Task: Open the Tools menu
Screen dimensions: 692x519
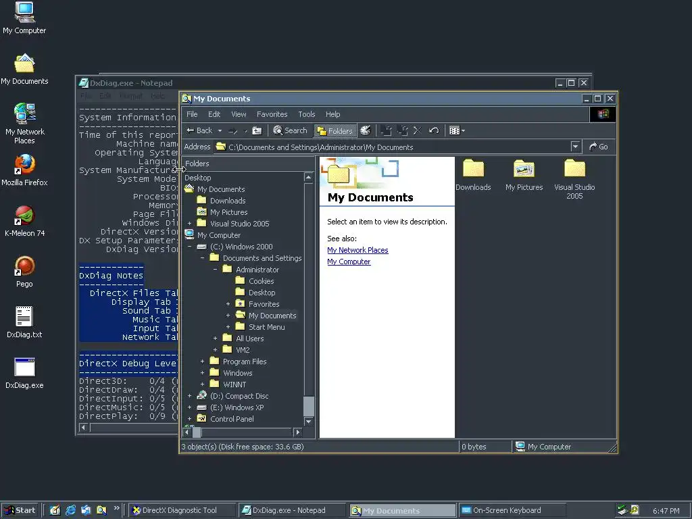Action: click(x=306, y=114)
